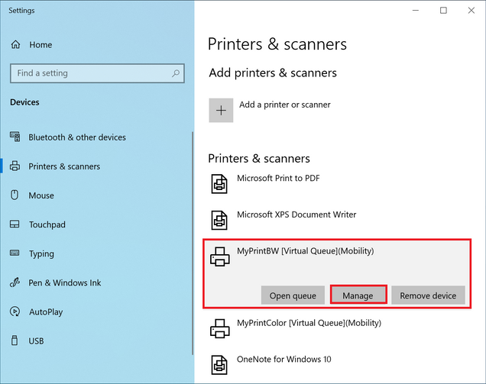Click the plus icon to add printer
Screen dimensions: 486x384
point(221,111)
